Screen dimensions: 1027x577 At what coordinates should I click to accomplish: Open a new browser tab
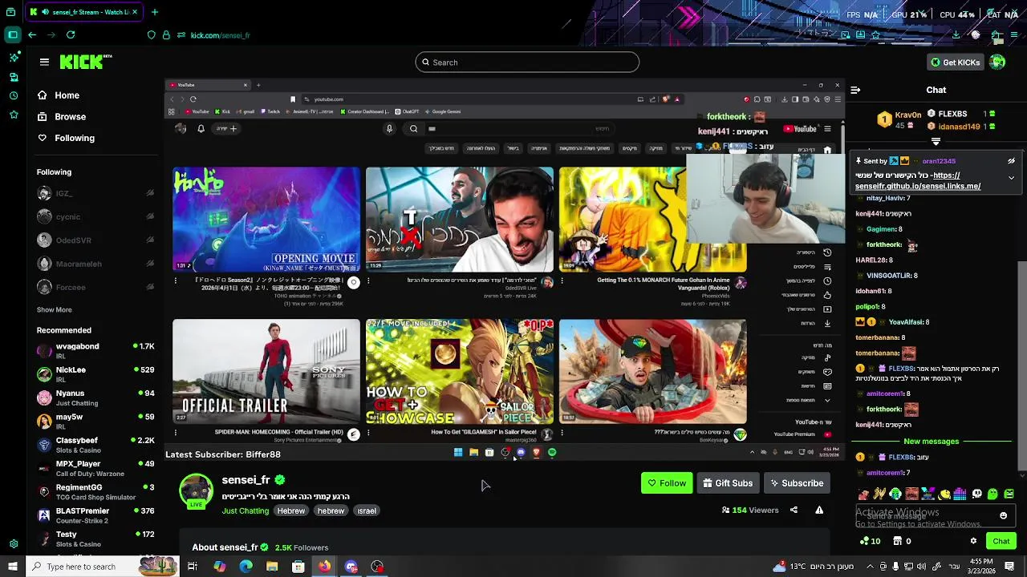tap(155, 12)
